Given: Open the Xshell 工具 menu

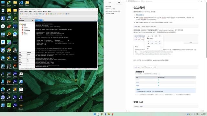Looking at the screenshot, I should coord(35,12).
